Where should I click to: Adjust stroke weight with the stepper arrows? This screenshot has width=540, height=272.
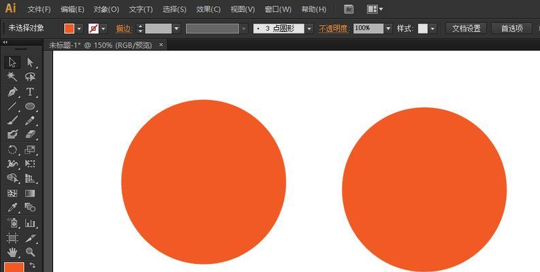point(140,29)
